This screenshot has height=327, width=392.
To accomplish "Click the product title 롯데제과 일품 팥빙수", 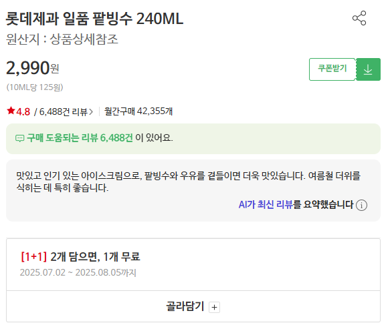I will (68, 19).
